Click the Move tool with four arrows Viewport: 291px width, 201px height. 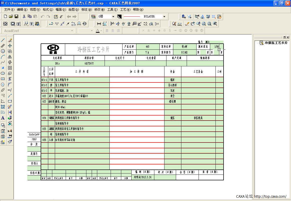click(10, 46)
